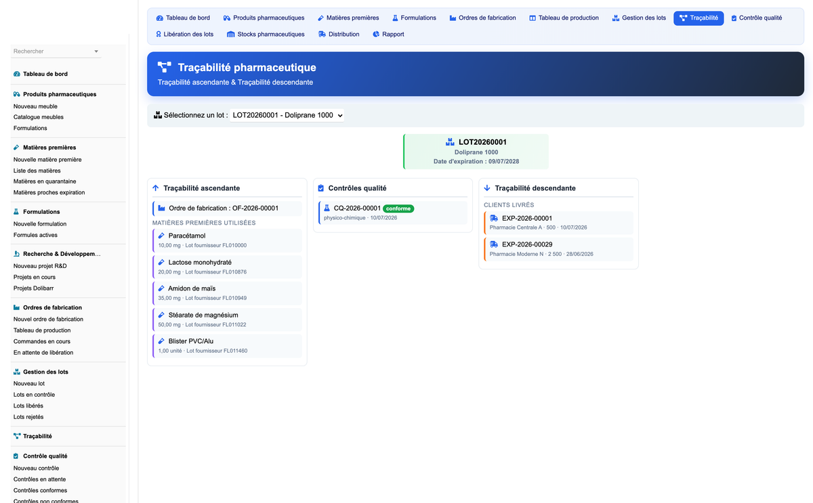This screenshot has height=503, width=813.
Task: Click the Ordres de fabrication sidebar factory icon
Action: [x=17, y=307]
